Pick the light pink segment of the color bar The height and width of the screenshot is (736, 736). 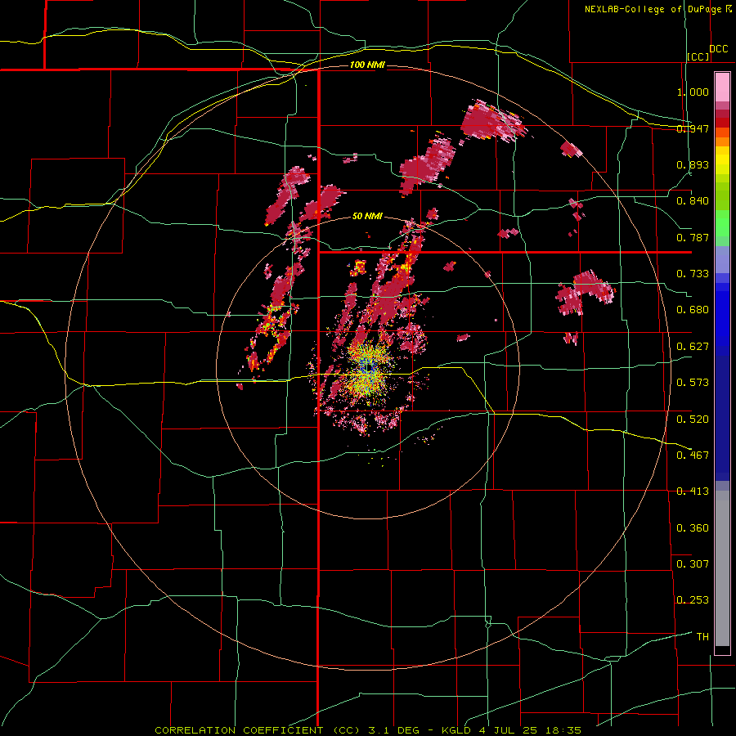point(722,88)
